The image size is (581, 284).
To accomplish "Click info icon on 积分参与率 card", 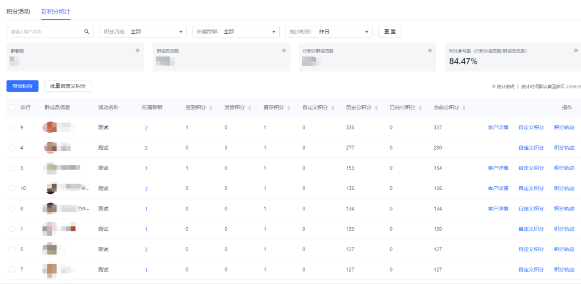I will pos(576,50).
